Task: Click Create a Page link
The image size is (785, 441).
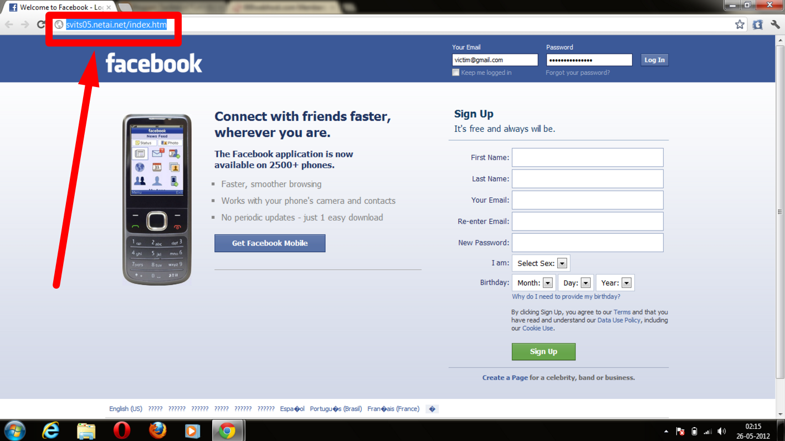Action: (x=505, y=377)
